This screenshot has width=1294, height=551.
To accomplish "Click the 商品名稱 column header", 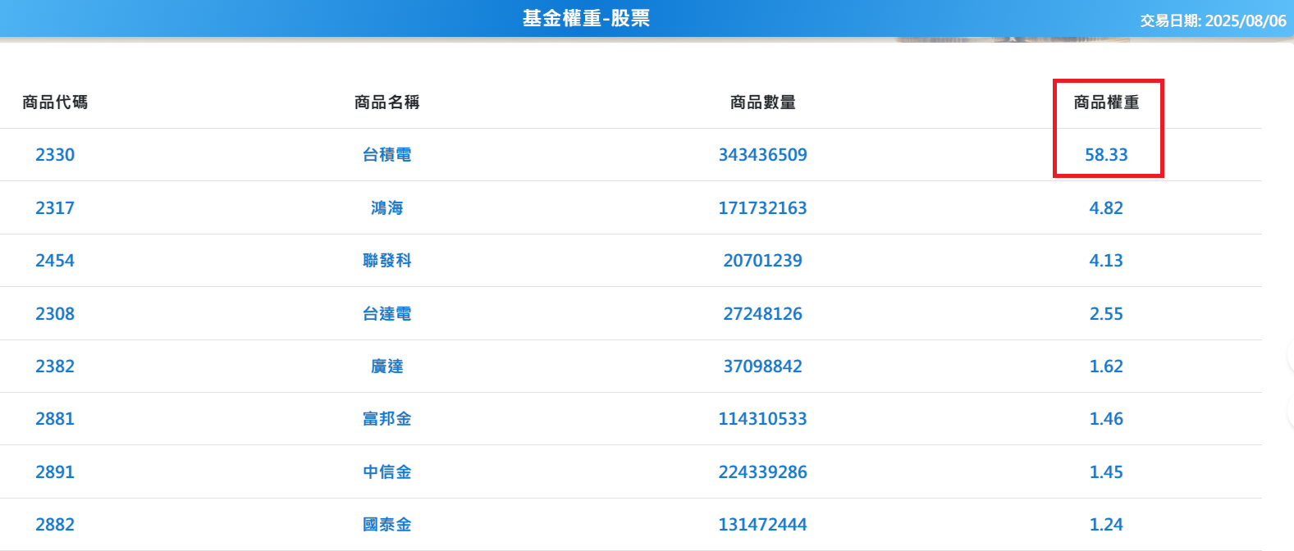I will (387, 102).
